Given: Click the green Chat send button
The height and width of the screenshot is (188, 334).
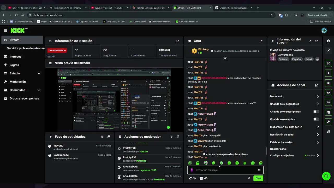Looking at the screenshot, I should pyautogui.click(x=258, y=178).
